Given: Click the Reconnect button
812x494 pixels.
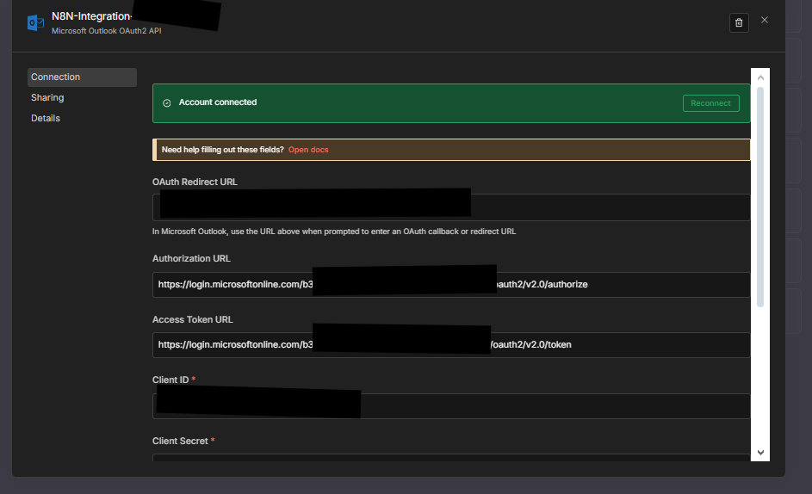Looking at the screenshot, I should point(710,103).
